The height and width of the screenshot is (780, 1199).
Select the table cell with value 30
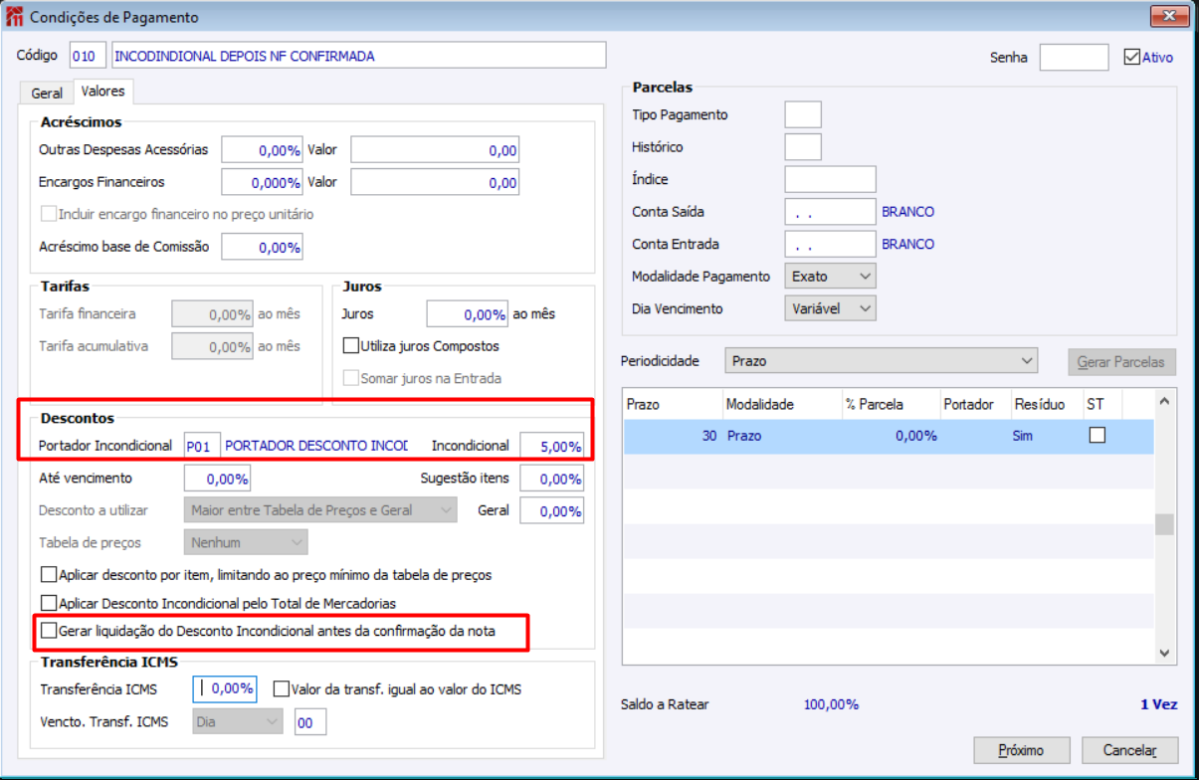click(x=673, y=436)
